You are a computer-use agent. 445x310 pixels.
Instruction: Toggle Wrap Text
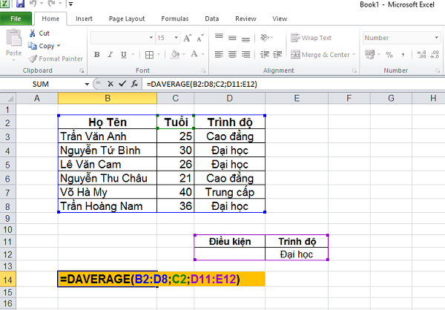point(311,38)
